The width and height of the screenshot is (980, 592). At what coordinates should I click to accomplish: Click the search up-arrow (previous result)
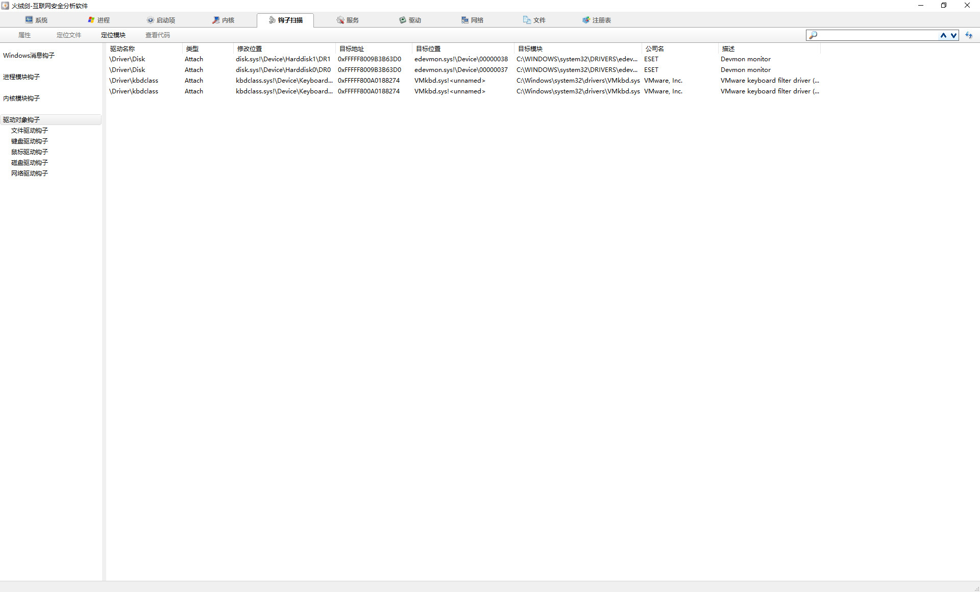point(943,35)
